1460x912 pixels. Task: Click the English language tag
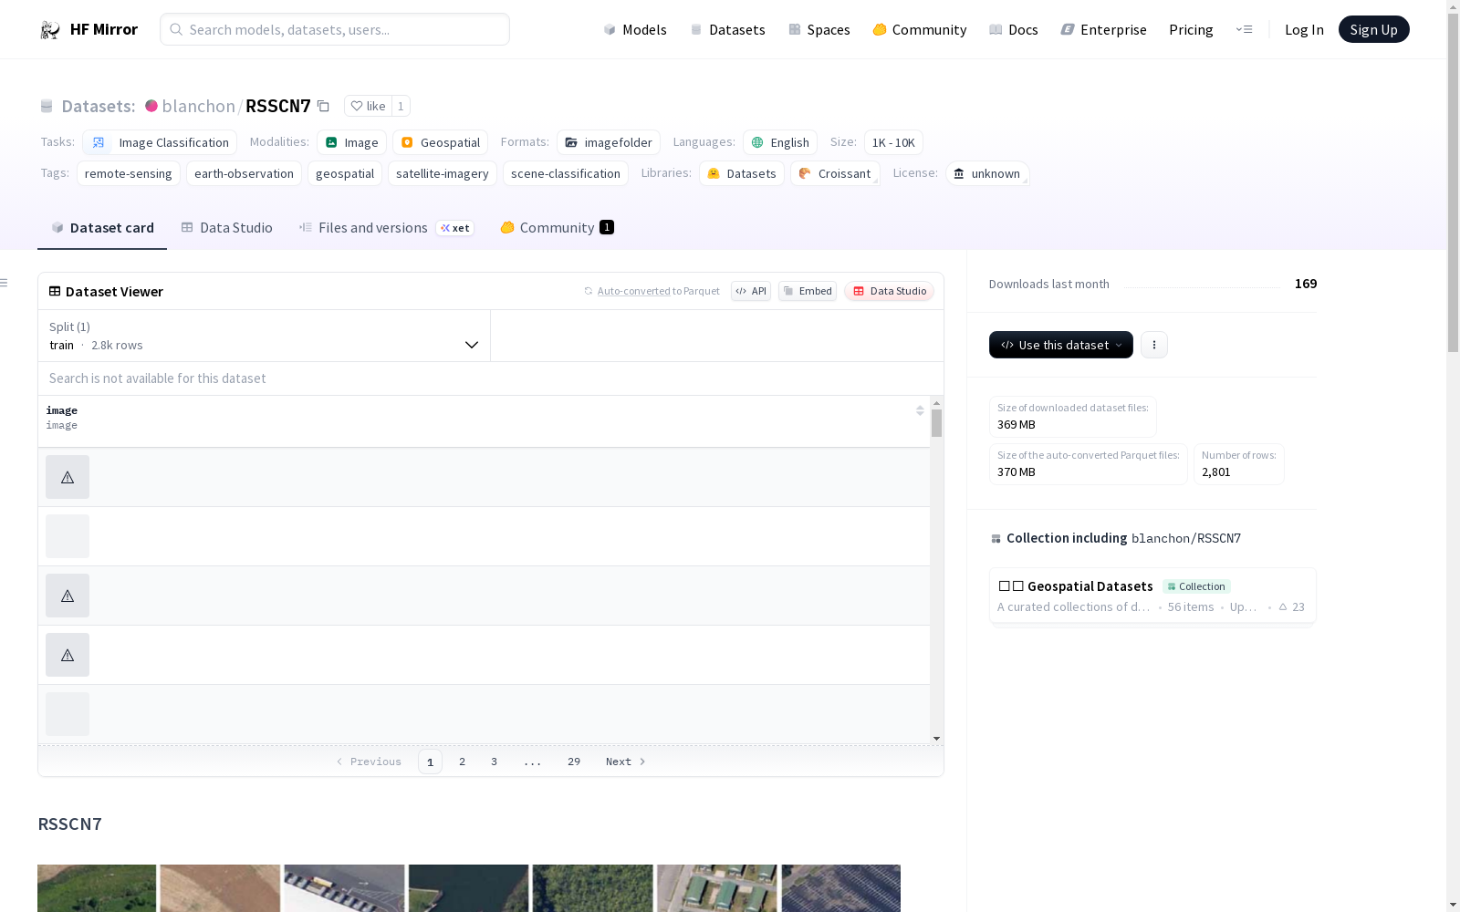coord(780,142)
